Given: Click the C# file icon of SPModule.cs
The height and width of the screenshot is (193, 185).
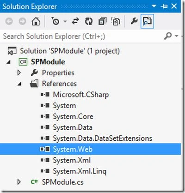Looking at the screenshot, I should click(34, 182).
